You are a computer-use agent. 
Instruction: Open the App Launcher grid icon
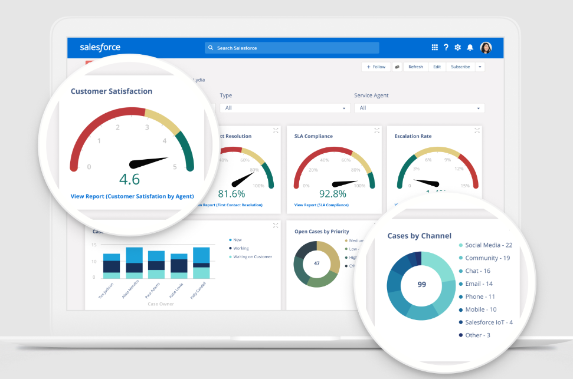(x=435, y=48)
